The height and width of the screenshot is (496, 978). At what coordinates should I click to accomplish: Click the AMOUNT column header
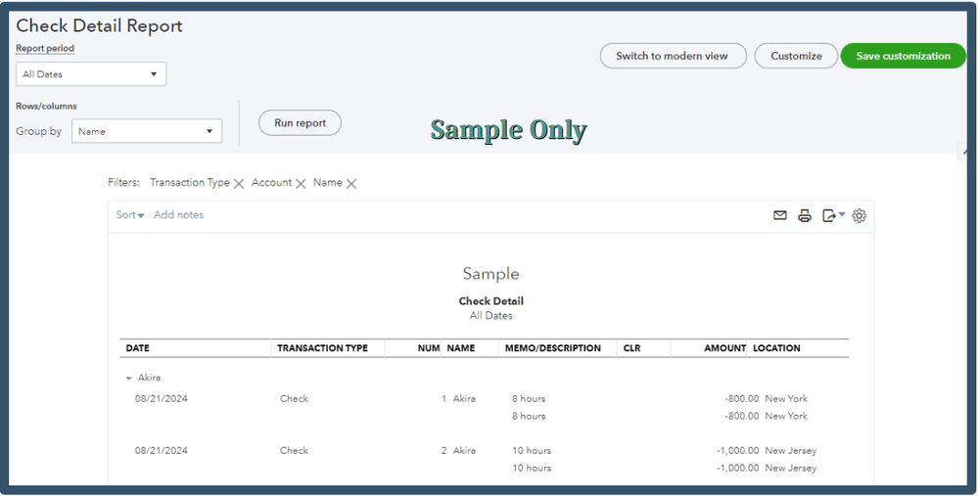(x=724, y=348)
